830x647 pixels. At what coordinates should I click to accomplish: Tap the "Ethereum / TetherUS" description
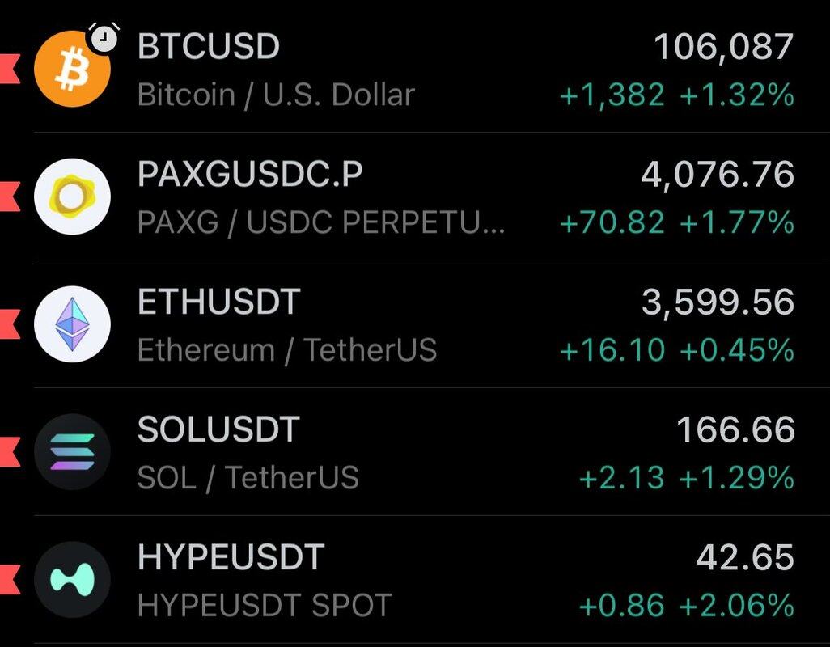287,350
